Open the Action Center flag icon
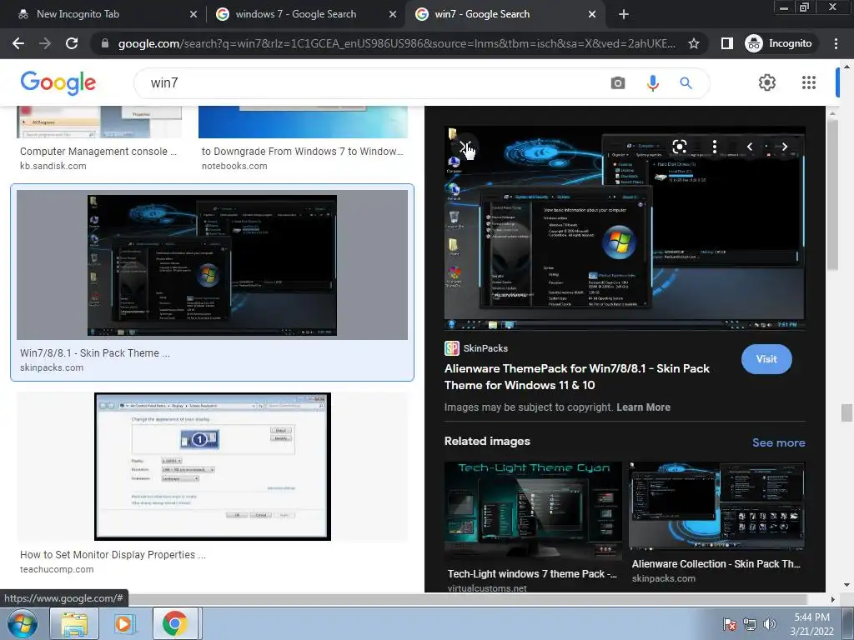854x640 pixels. click(730, 624)
